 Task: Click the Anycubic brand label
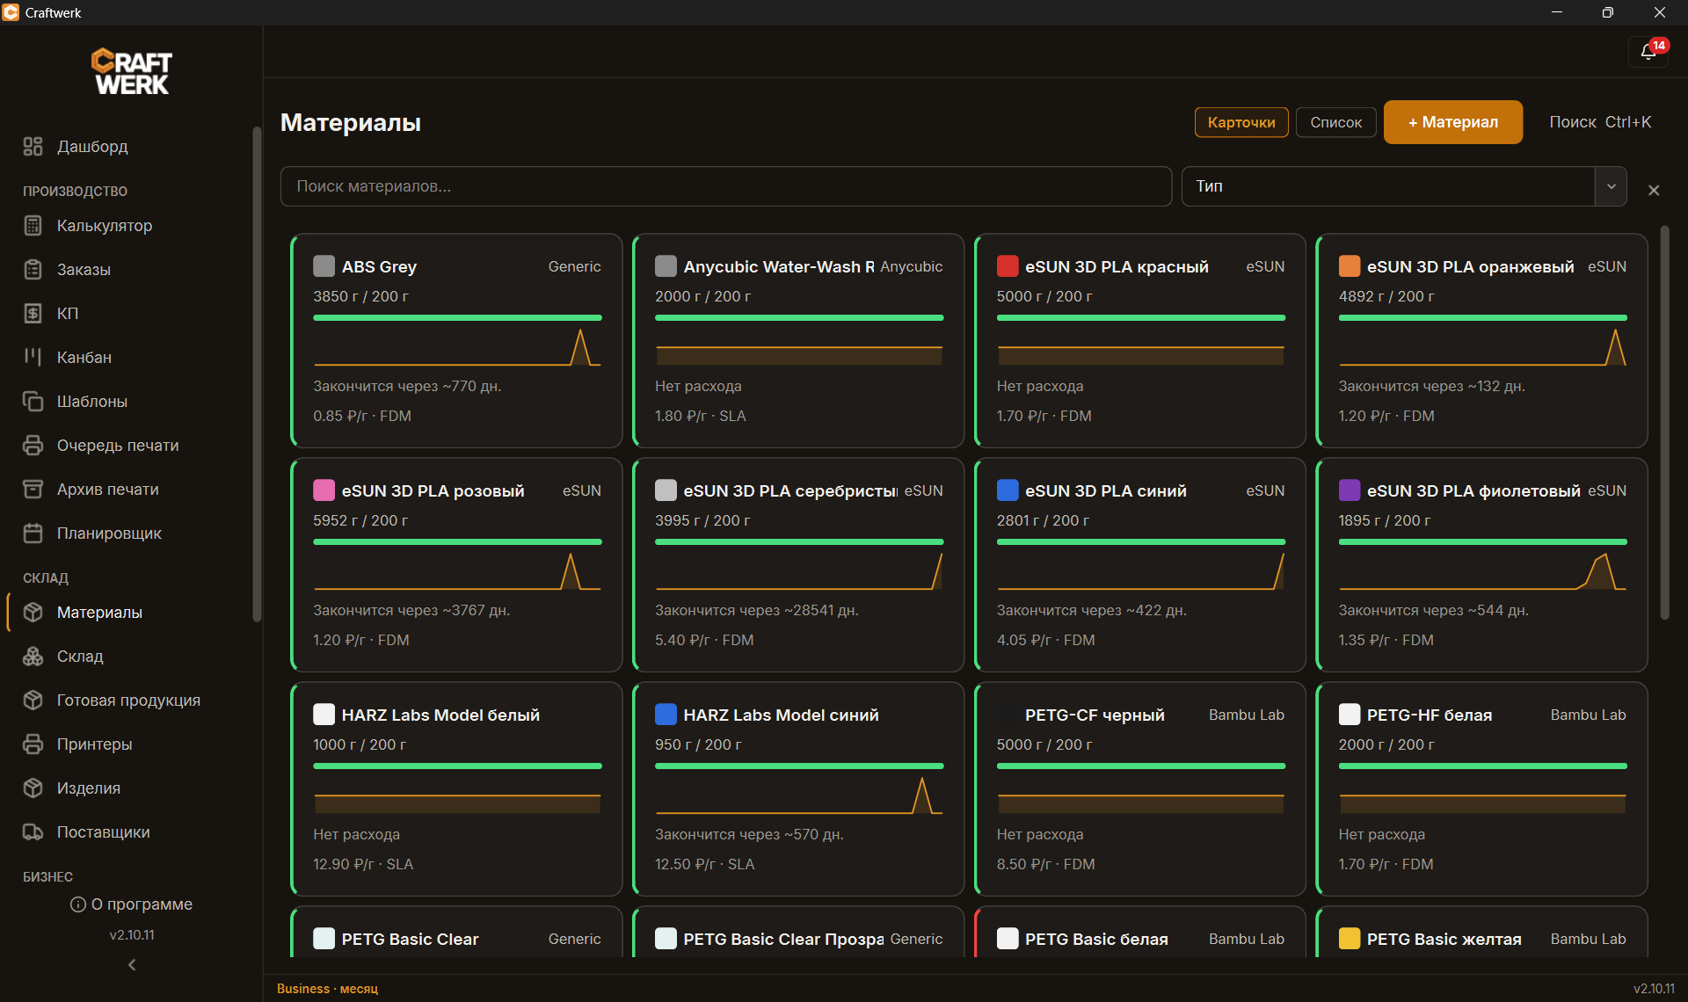[x=911, y=266]
